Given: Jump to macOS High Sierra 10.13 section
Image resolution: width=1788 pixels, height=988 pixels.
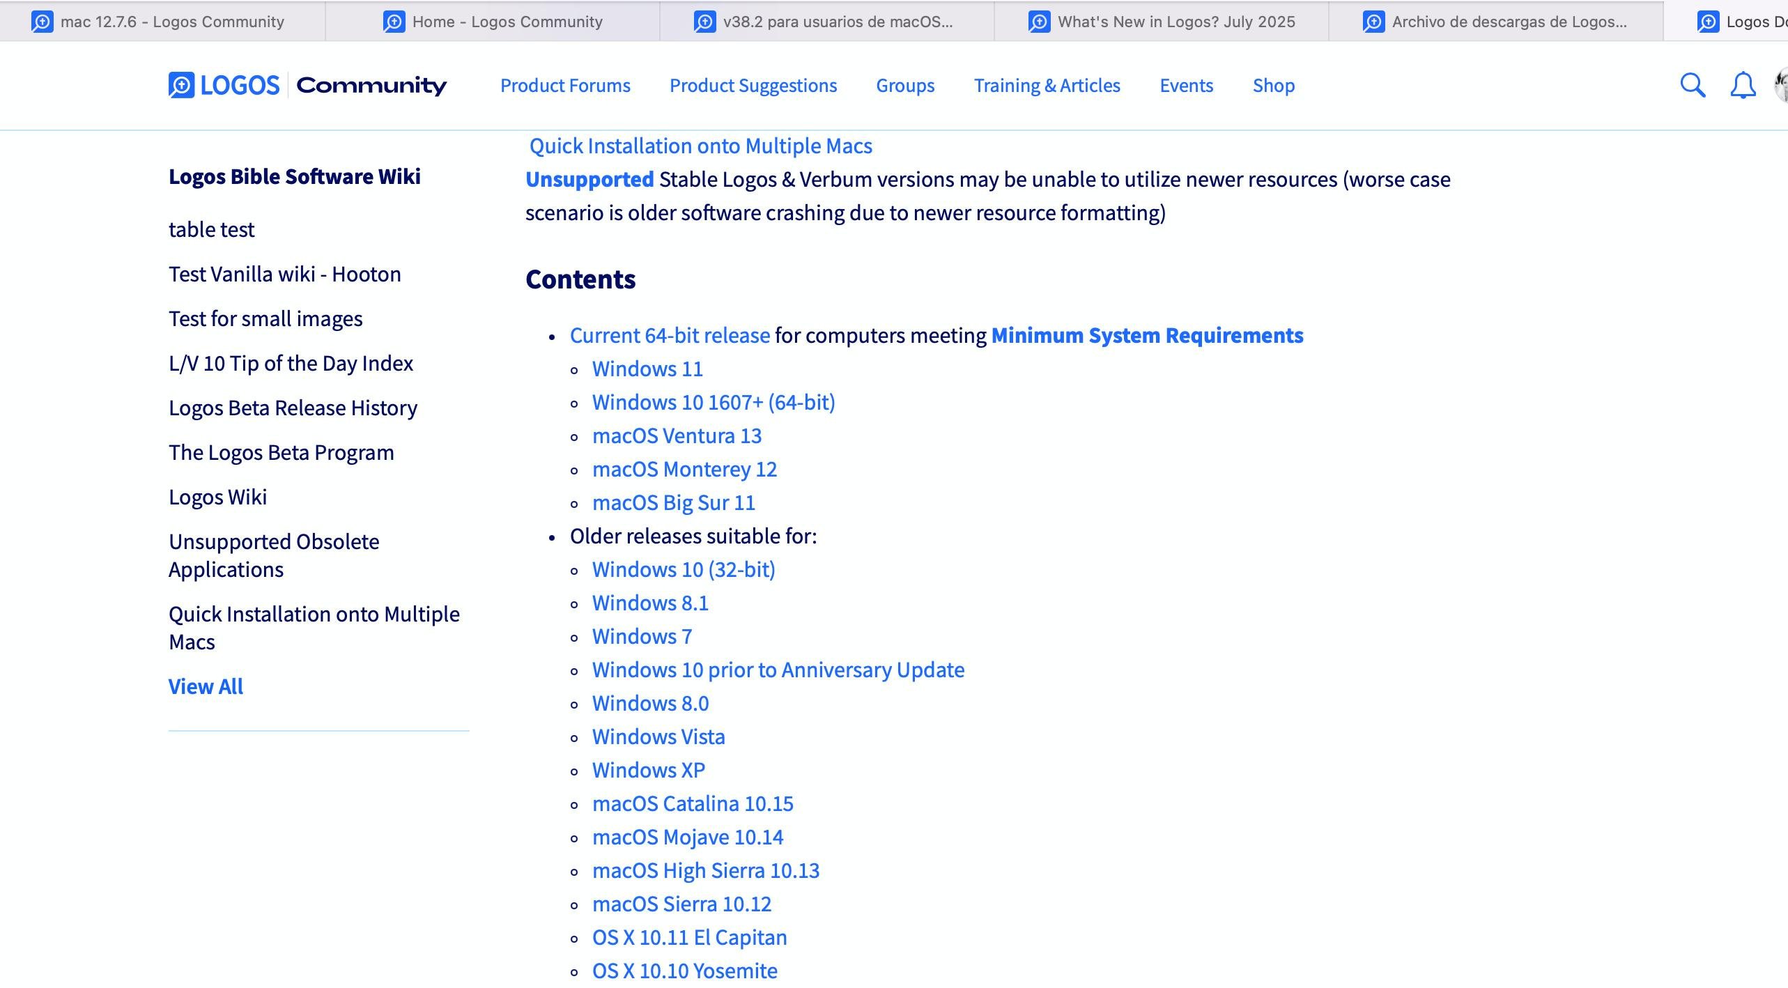Looking at the screenshot, I should tap(706, 870).
